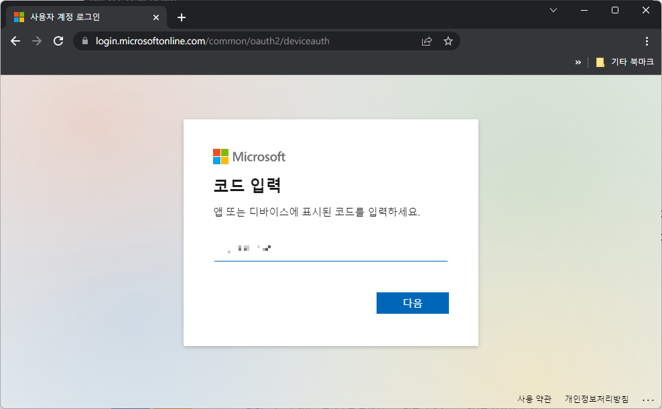Open Chrome three-dot menu
This screenshot has height=409, width=662.
647,41
